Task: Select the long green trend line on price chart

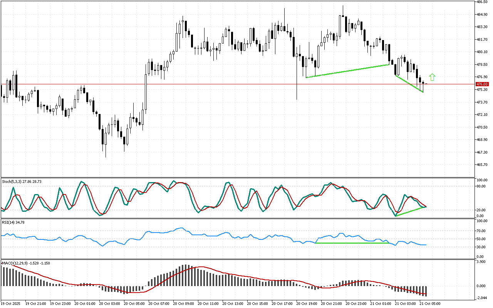Action: tap(347, 71)
